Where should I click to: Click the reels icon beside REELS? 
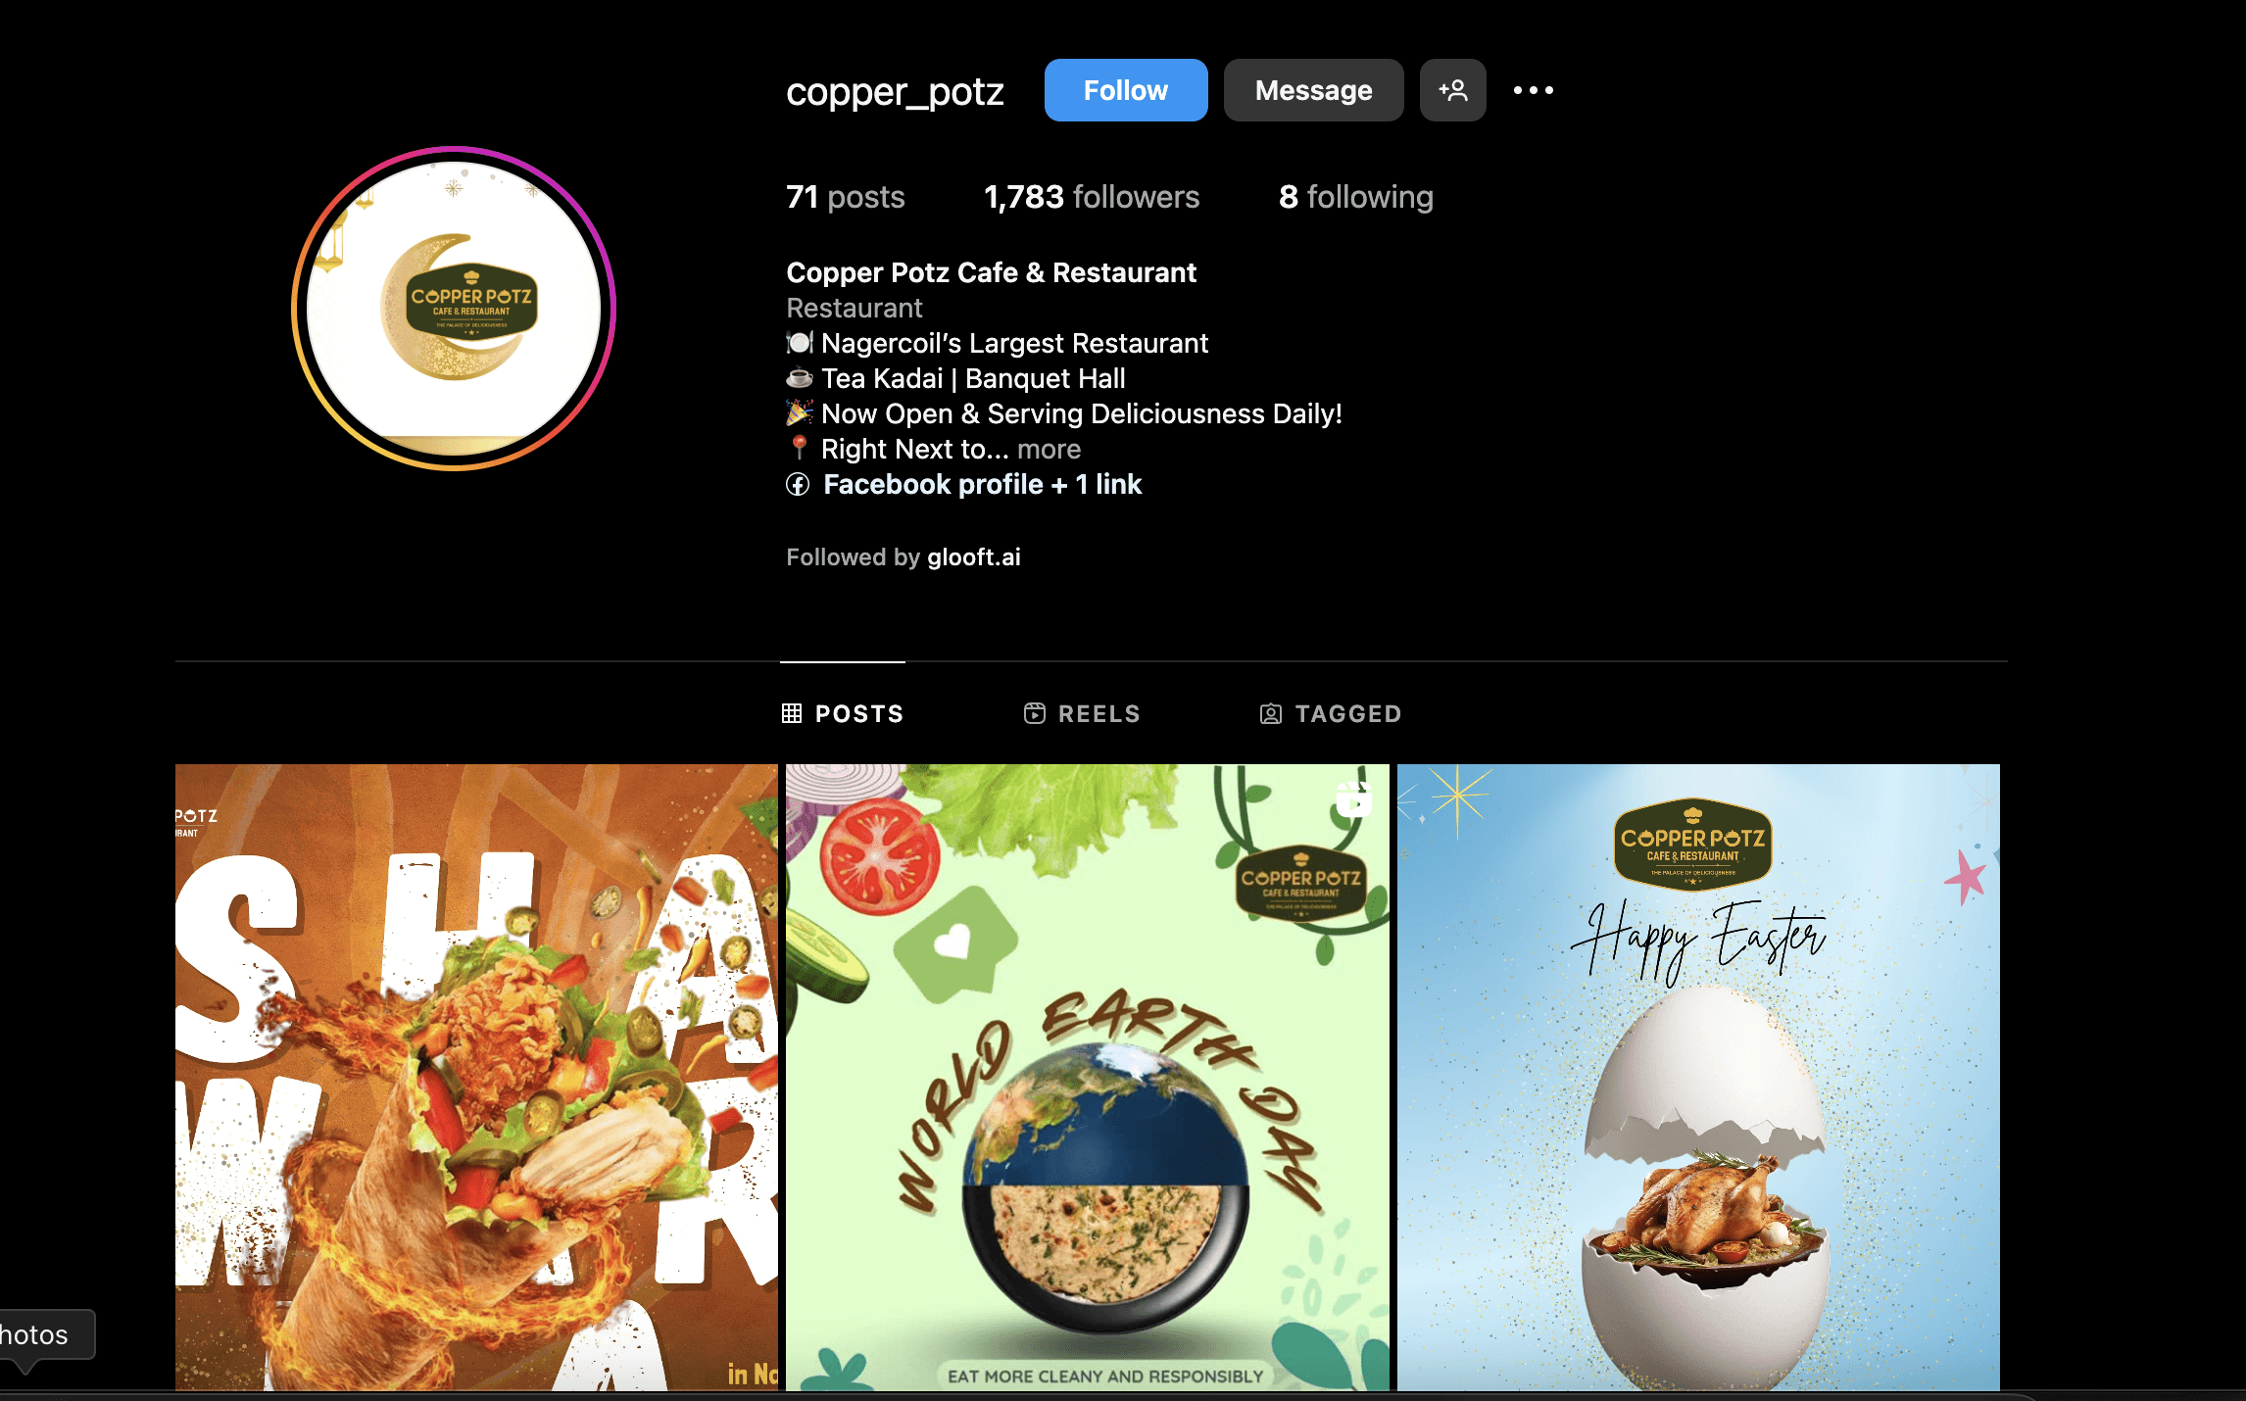1035,713
